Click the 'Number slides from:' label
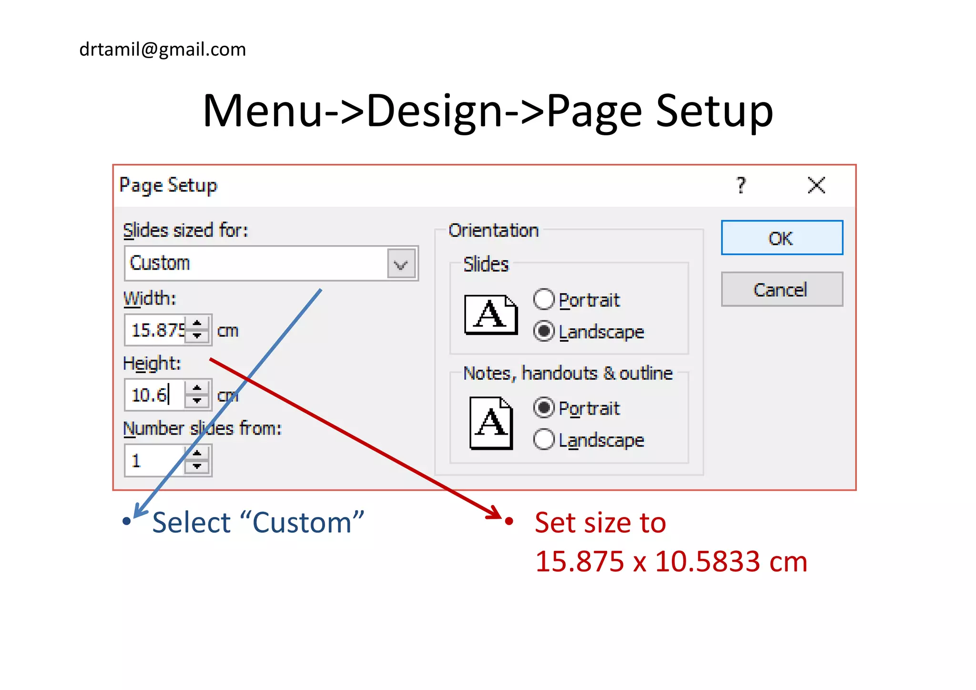Screen dimensions: 976x690 (202, 428)
